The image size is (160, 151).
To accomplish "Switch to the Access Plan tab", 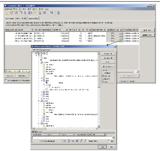I will click(x=33, y=19).
